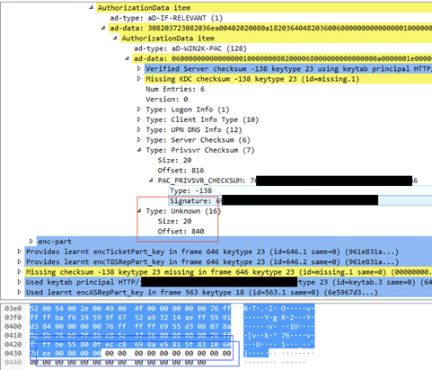The height and width of the screenshot is (370, 432).
Task: Collapse Type: Privsvr Checksum (7)
Action: (139, 150)
